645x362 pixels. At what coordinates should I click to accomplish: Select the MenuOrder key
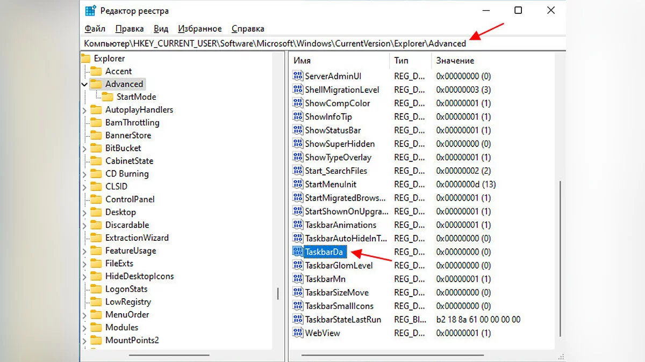pyautogui.click(x=127, y=315)
